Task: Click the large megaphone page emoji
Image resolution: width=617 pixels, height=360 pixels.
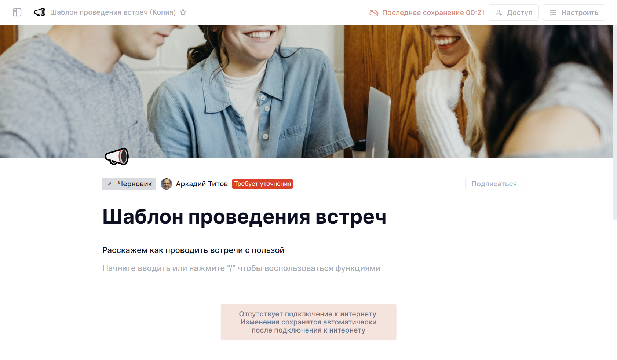Action: [x=117, y=157]
